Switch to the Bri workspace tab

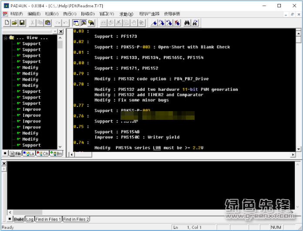tap(56, 154)
